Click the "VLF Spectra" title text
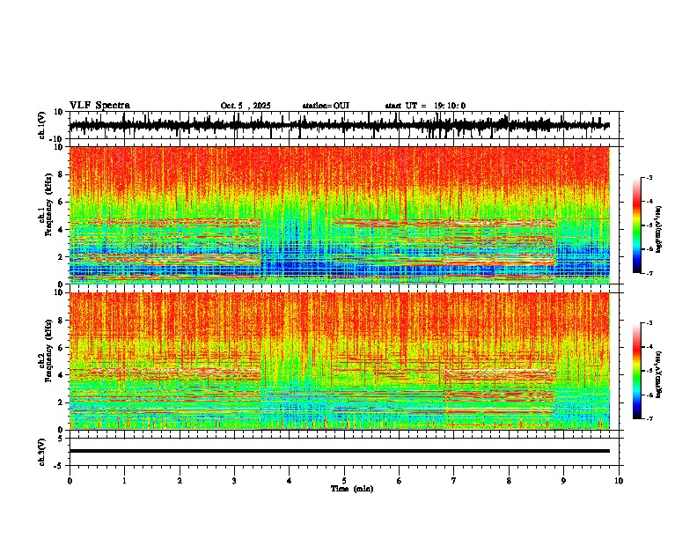 pyautogui.click(x=99, y=106)
